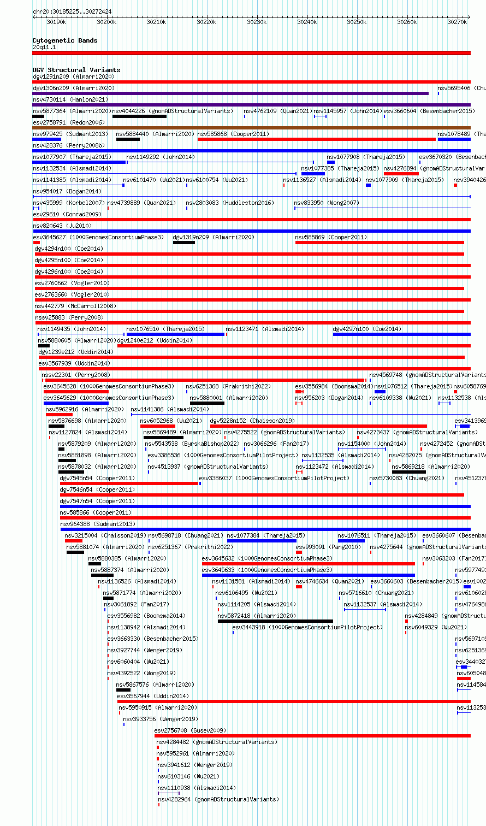Open the Cytogenetic Bands track title
Image resolution: width=486 pixels, height=826 pixels.
(65, 40)
